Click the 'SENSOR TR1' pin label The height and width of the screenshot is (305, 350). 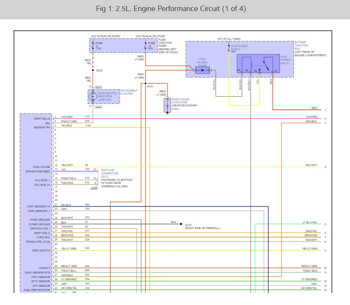(42, 128)
